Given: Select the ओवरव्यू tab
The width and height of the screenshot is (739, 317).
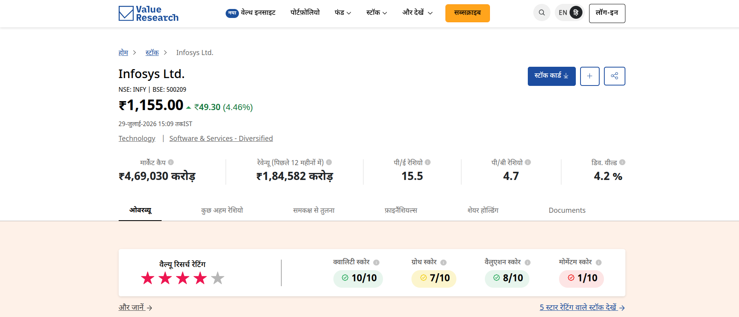Looking at the screenshot, I should pos(140,210).
